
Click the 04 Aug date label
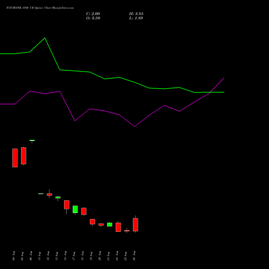(14, 256)
